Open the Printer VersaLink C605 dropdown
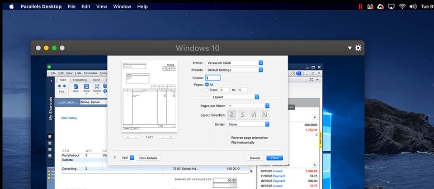Viewport: 434px width, 189px height. click(x=234, y=63)
